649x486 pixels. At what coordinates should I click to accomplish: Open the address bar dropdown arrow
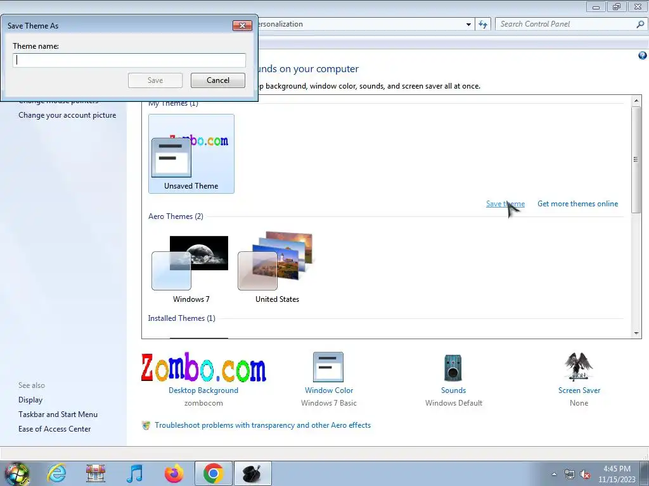tap(468, 25)
